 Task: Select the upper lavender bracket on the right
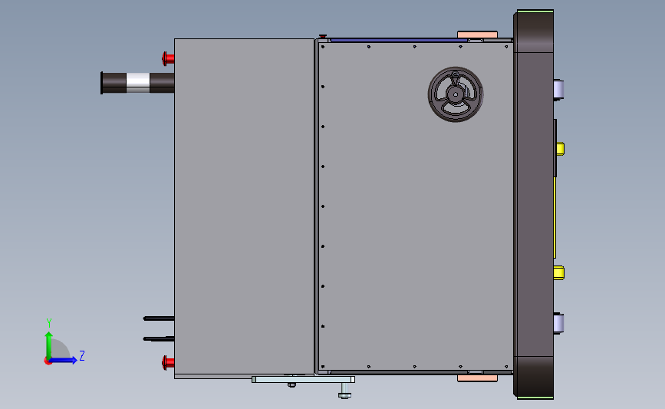click(x=558, y=90)
